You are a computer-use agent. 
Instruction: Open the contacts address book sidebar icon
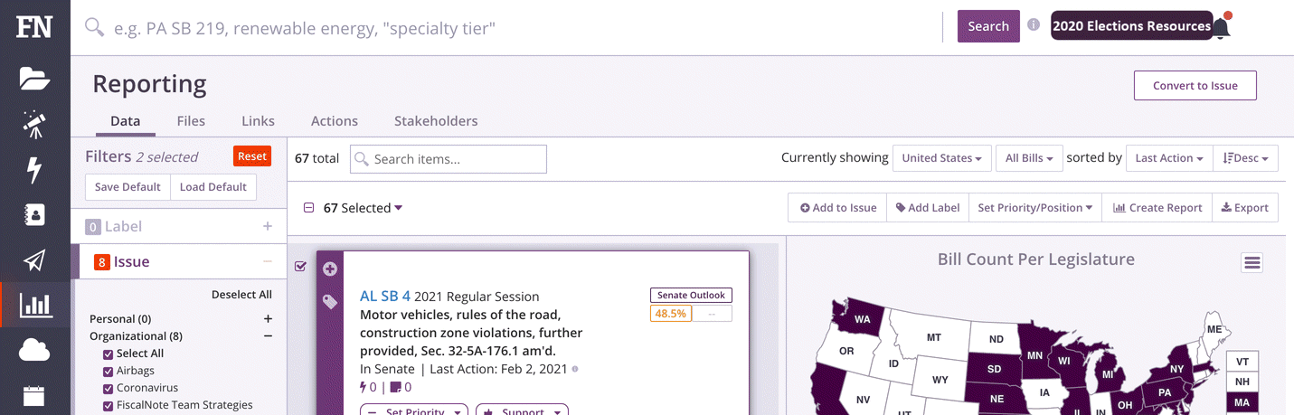click(34, 215)
